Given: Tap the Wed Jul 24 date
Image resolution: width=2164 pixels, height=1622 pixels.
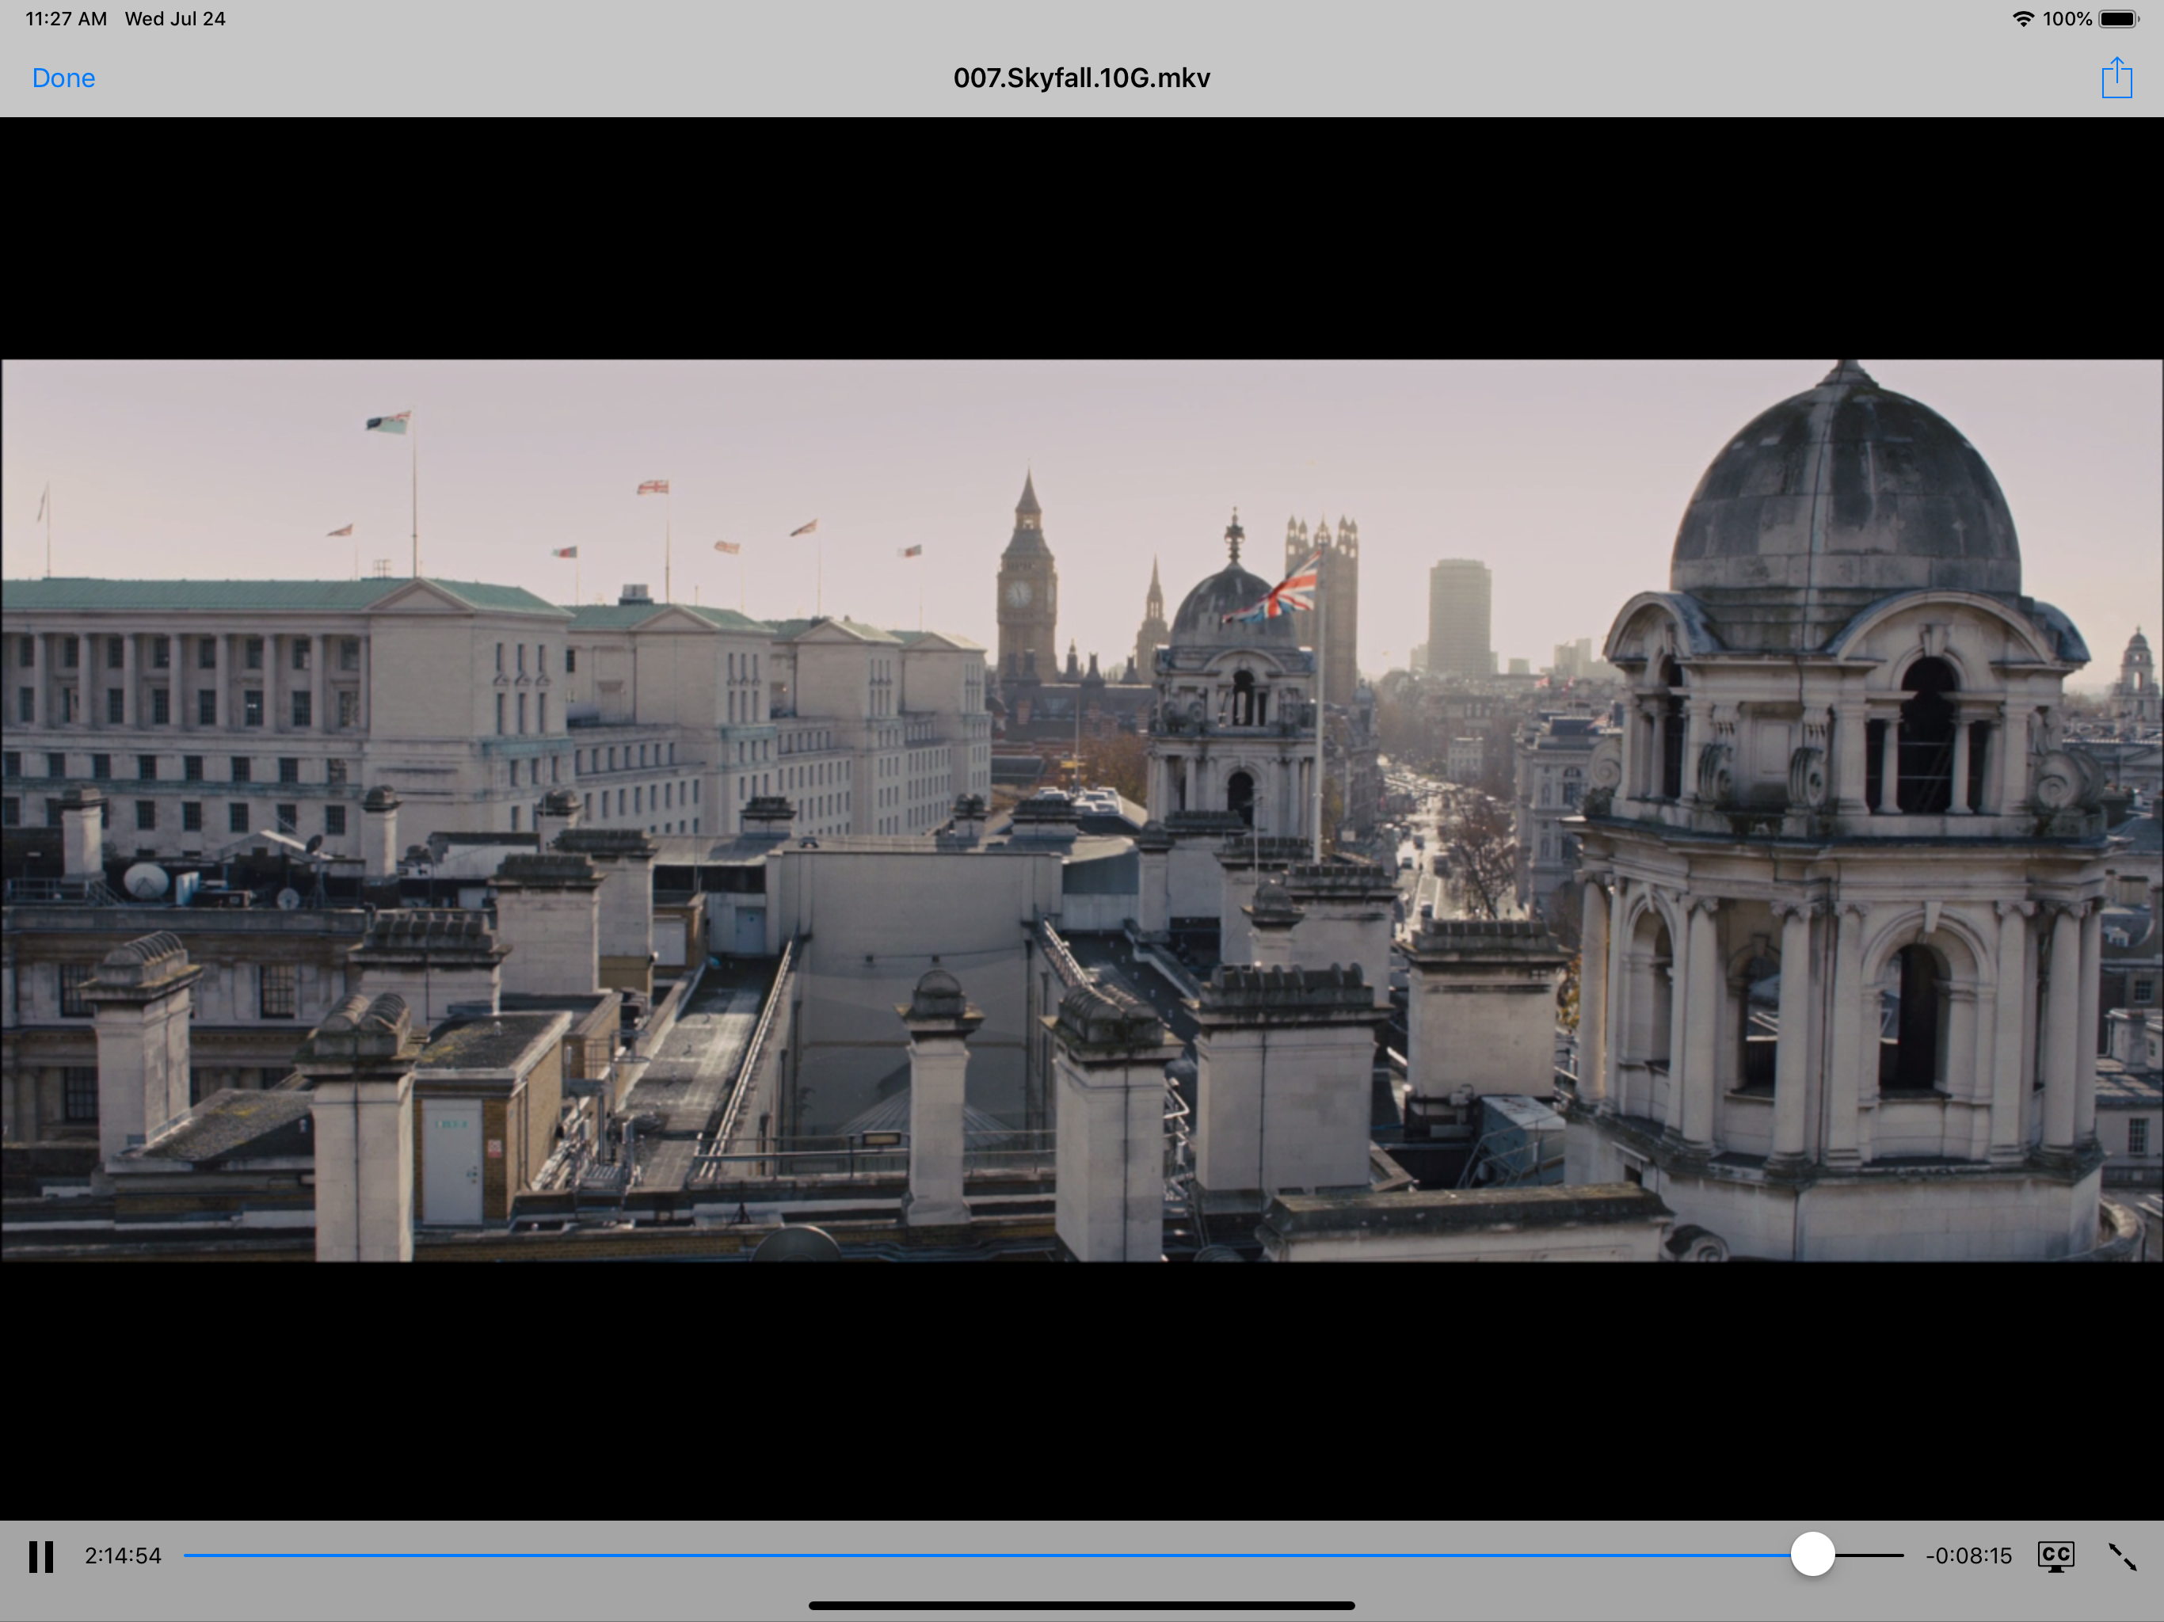Looking at the screenshot, I should click(x=175, y=18).
